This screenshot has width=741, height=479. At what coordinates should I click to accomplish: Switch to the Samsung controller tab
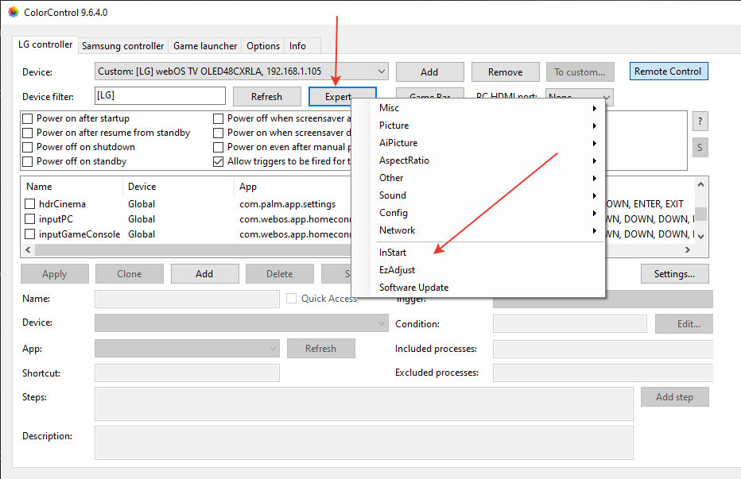tap(122, 46)
